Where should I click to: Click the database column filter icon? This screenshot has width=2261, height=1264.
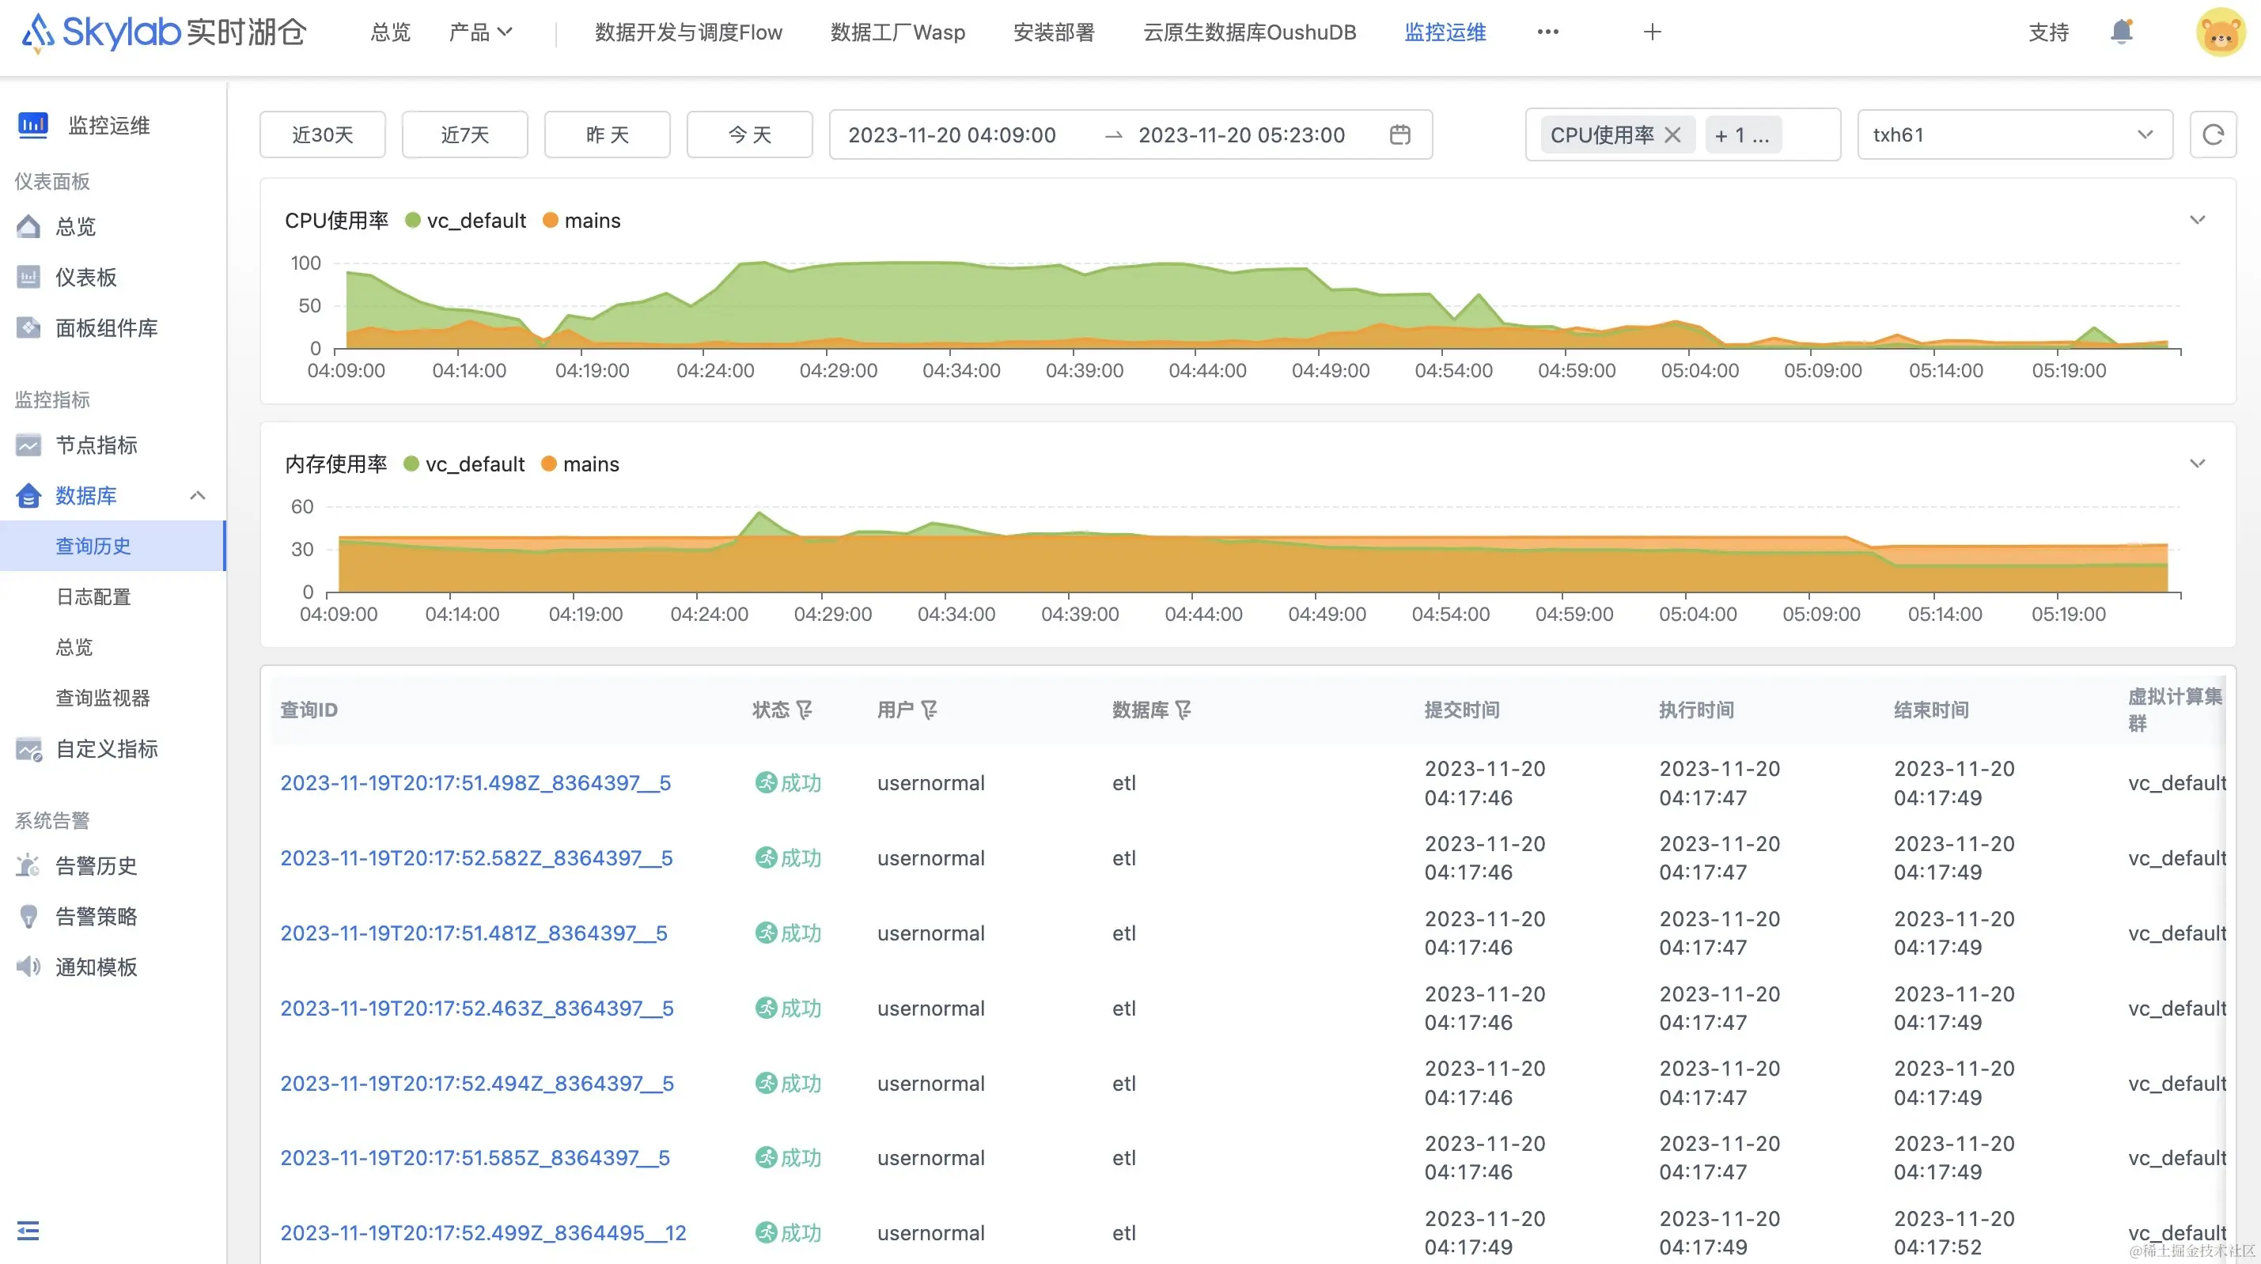click(x=1184, y=710)
